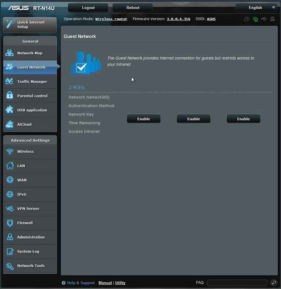Click the green network connection status icon
The image size is (281, 289).
[x=255, y=19]
